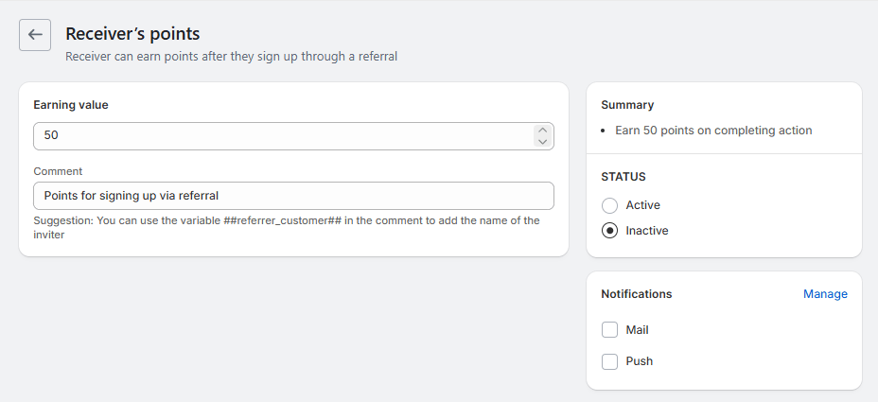Open the Manage notifications link
Viewport: 878px width, 402px height.
[825, 294]
